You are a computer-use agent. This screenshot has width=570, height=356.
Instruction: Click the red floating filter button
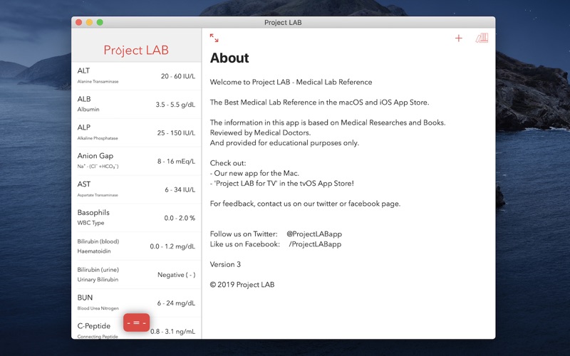click(136, 323)
